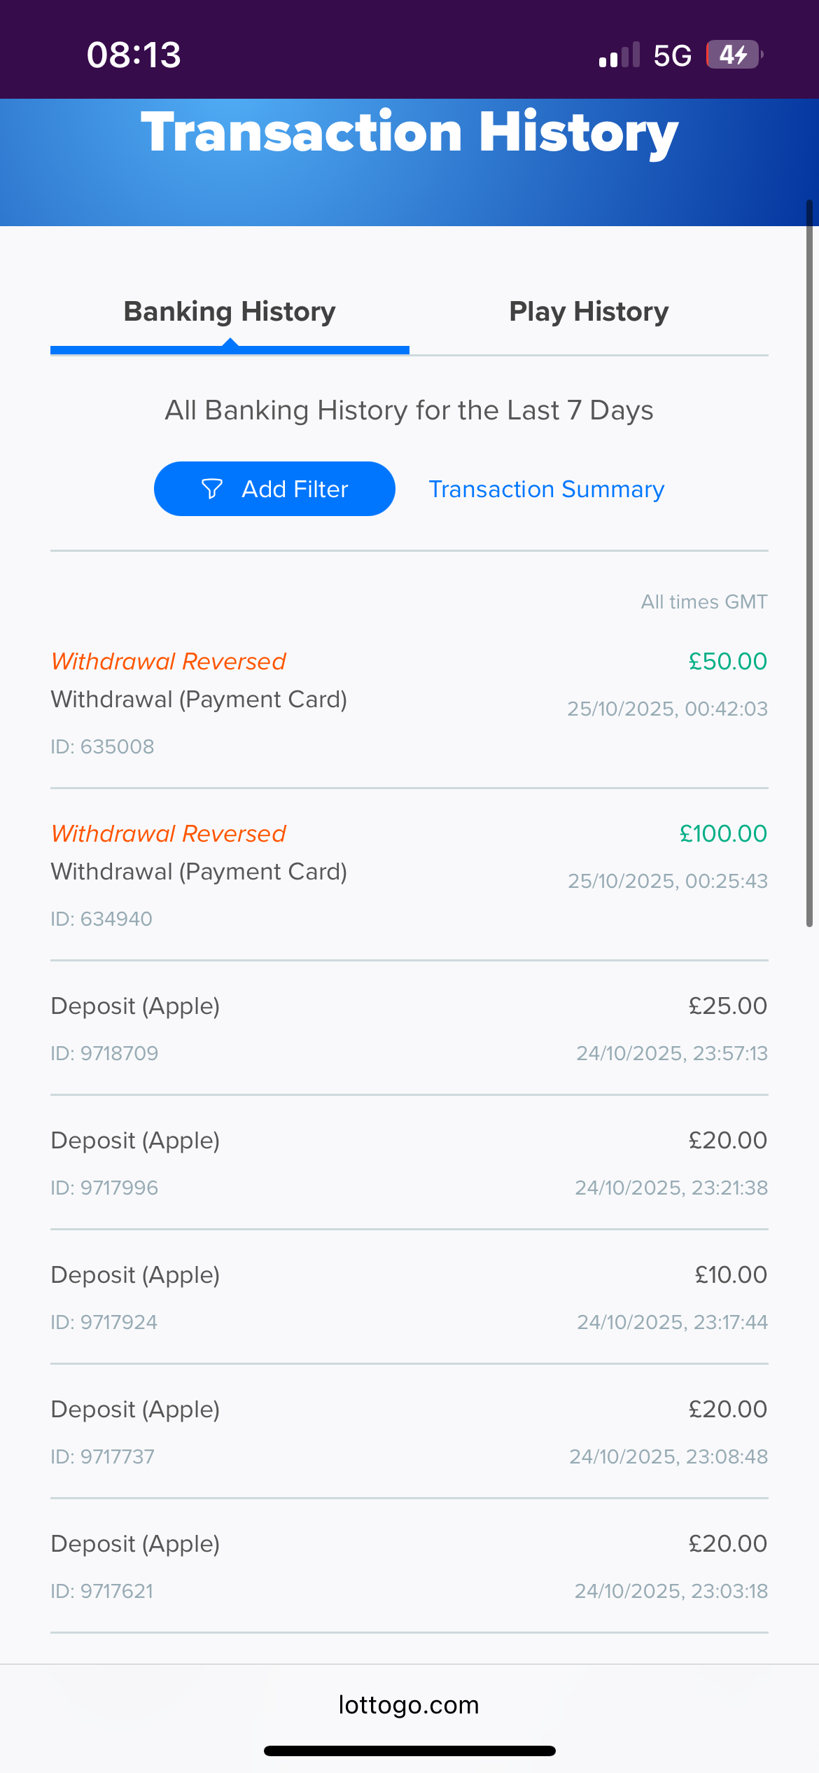Image resolution: width=819 pixels, height=1773 pixels.
Task: Click the Transaction History page heading
Action: coord(409,133)
